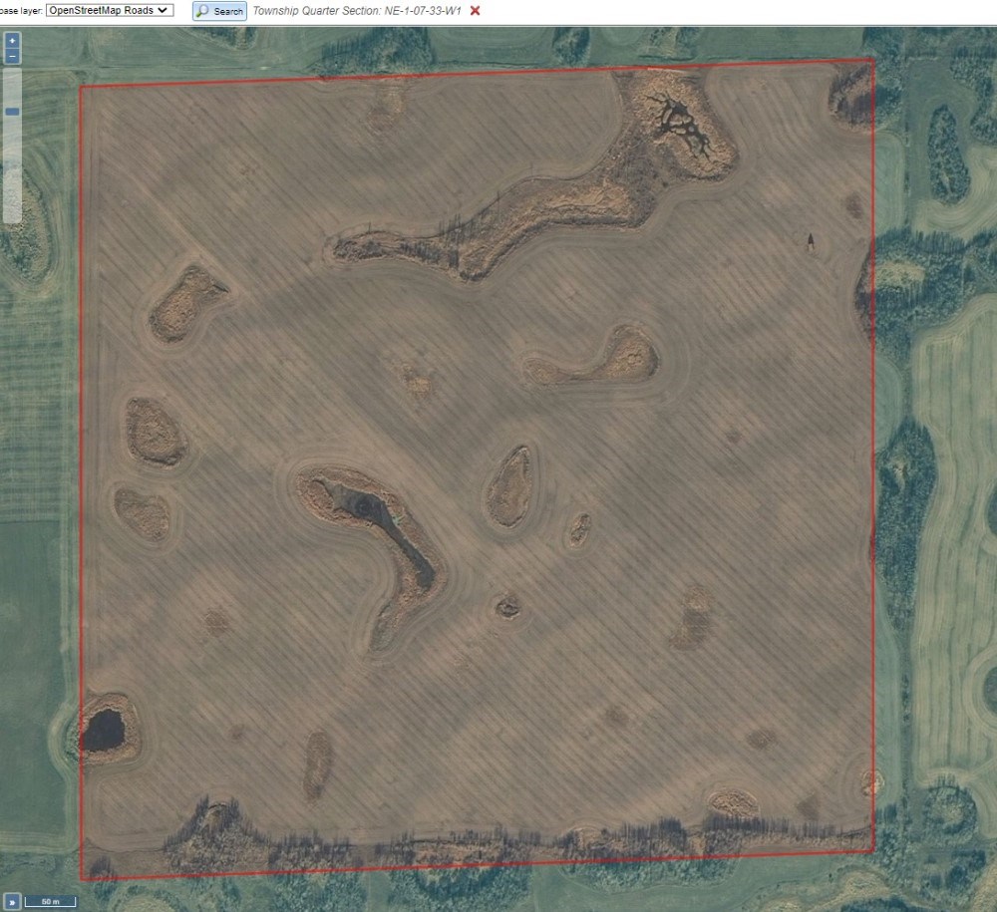
Task: Click the Search button
Action: (219, 11)
